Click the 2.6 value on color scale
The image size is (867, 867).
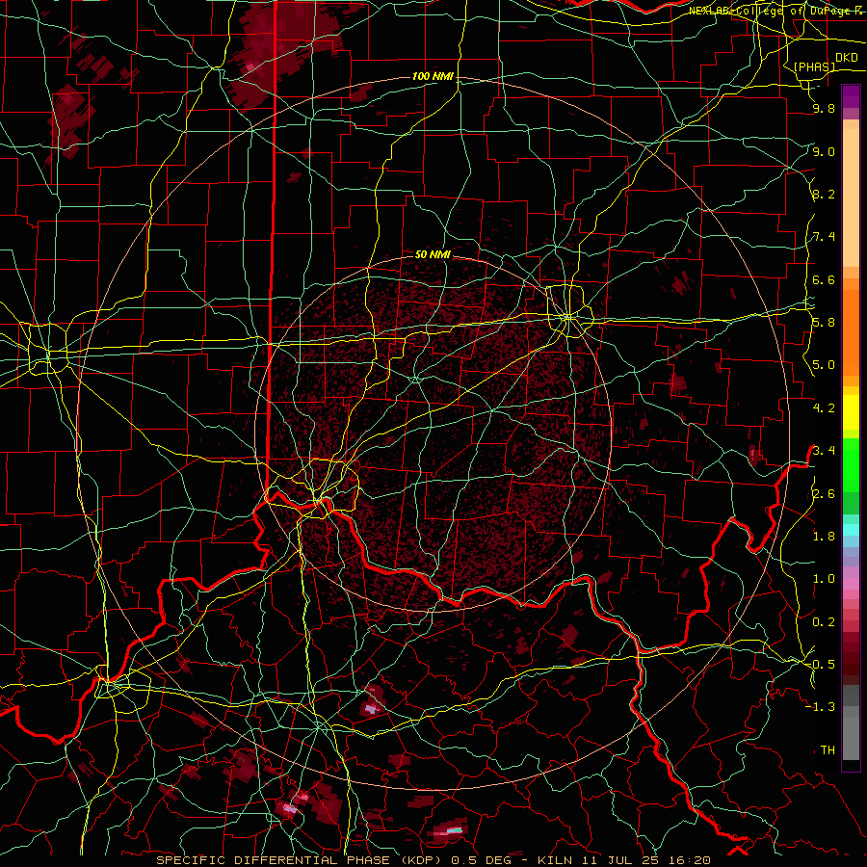tap(824, 493)
